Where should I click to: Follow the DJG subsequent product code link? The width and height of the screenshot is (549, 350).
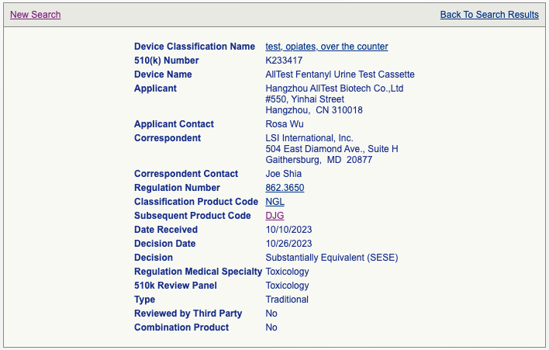pos(274,216)
